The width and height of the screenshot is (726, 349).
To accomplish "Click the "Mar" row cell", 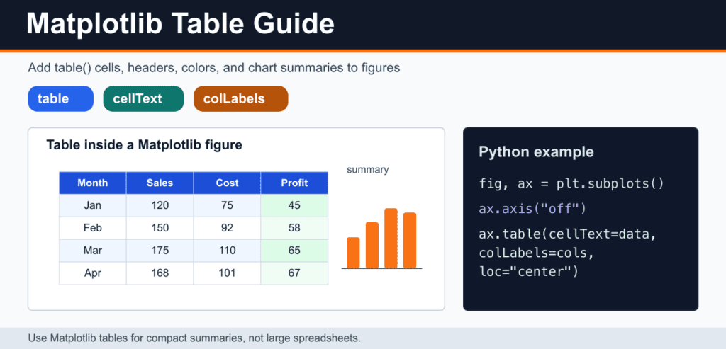I will coord(93,251).
